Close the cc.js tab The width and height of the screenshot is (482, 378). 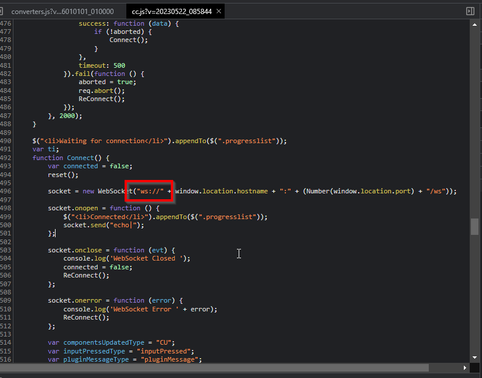[219, 11]
